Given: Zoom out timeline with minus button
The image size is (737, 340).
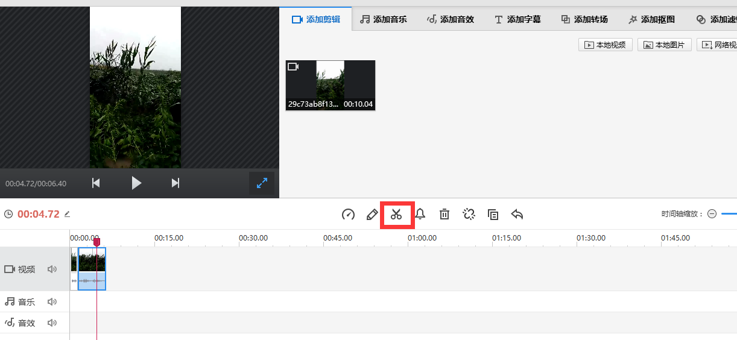Looking at the screenshot, I should [x=712, y=214].
